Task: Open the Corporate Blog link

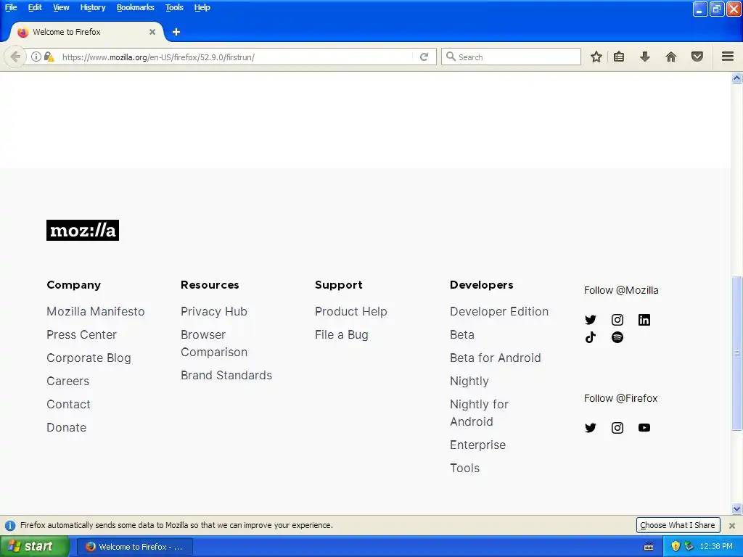Action: coord(89,358)
